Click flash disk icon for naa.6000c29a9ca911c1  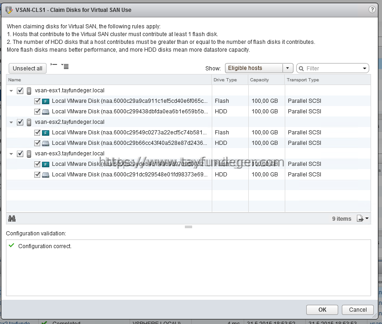[46, 101]
